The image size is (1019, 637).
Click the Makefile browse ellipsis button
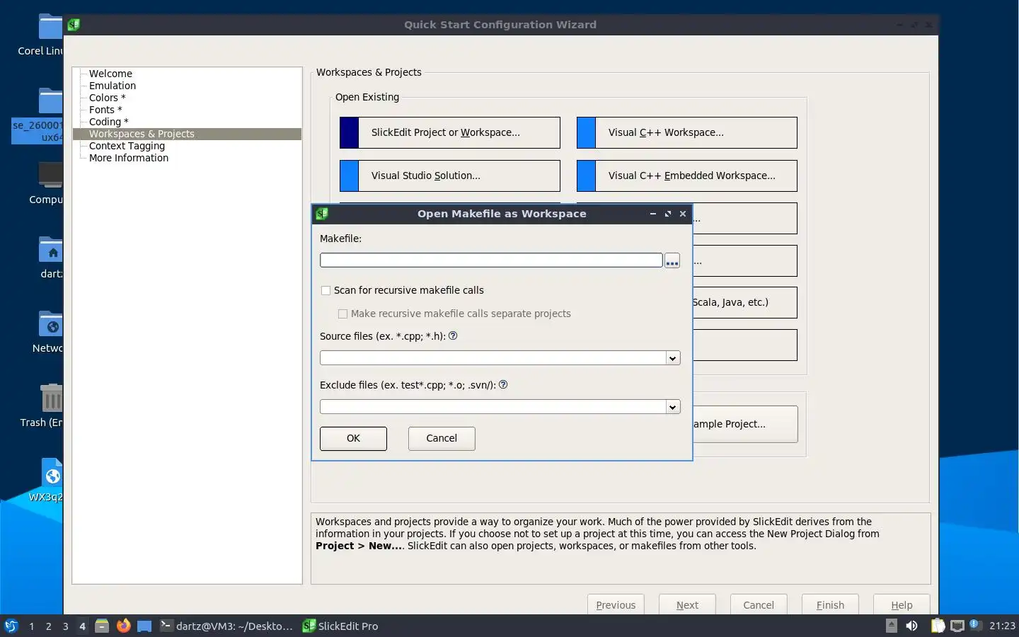click(672, 260)
